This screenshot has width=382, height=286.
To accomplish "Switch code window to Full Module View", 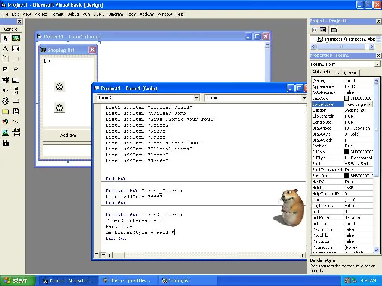I will 103,255.
